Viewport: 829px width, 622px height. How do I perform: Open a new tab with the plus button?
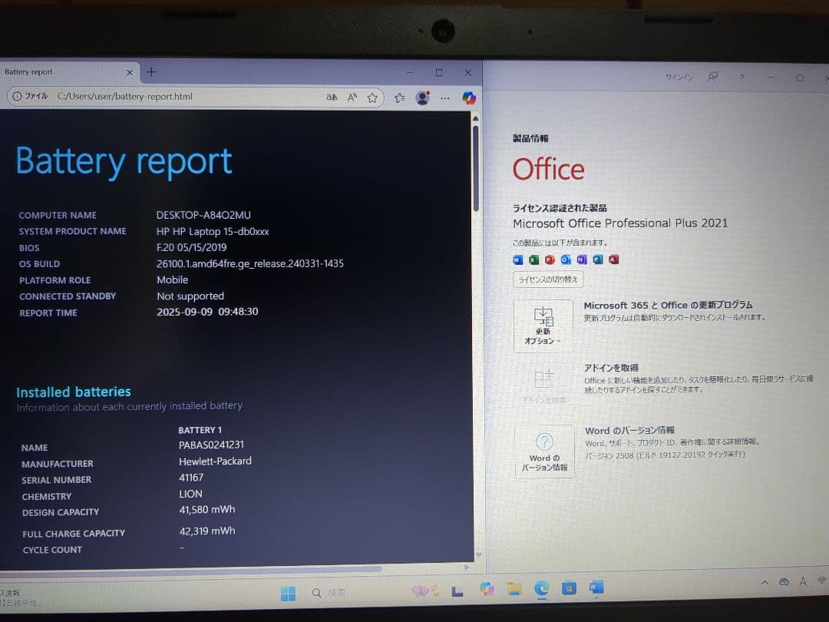coord(151,71)
